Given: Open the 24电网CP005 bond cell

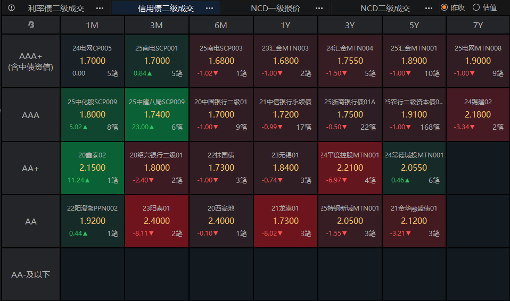Looking at the screenshot, I should coord(92,61).
